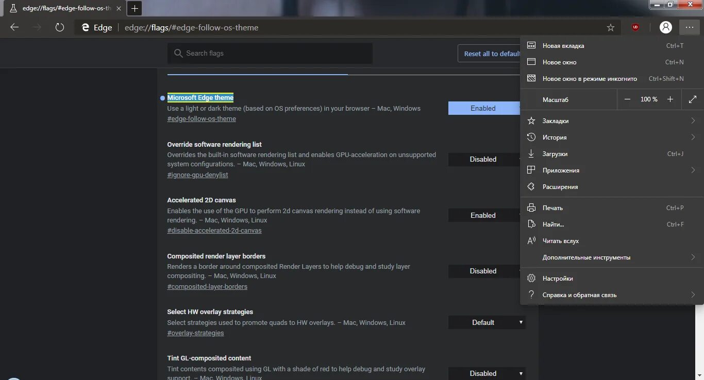This screenshot has height=380, width=704.
Task: Click the #edge-follow-os-theme link
Action: pyautogui.click(x=202, y=119)
